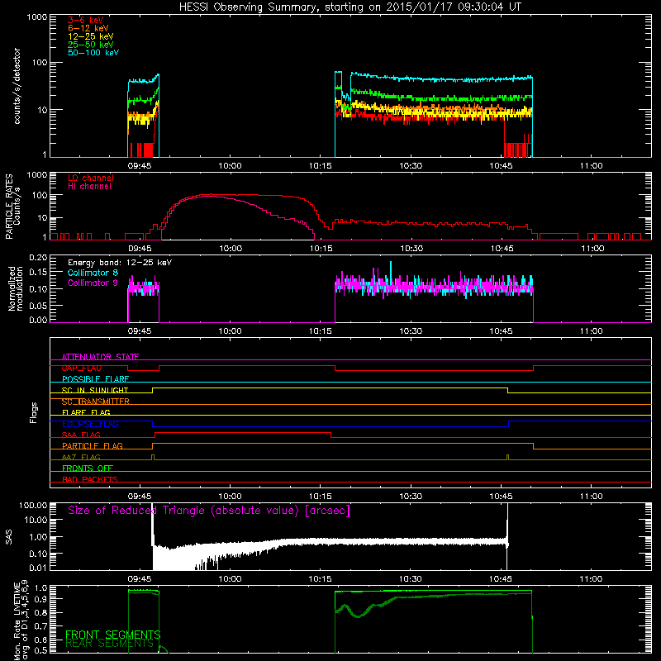Click the 'Mon. Rate LIVETIME' axis label
The image size is (661, 661).
(x=17, y=621)
